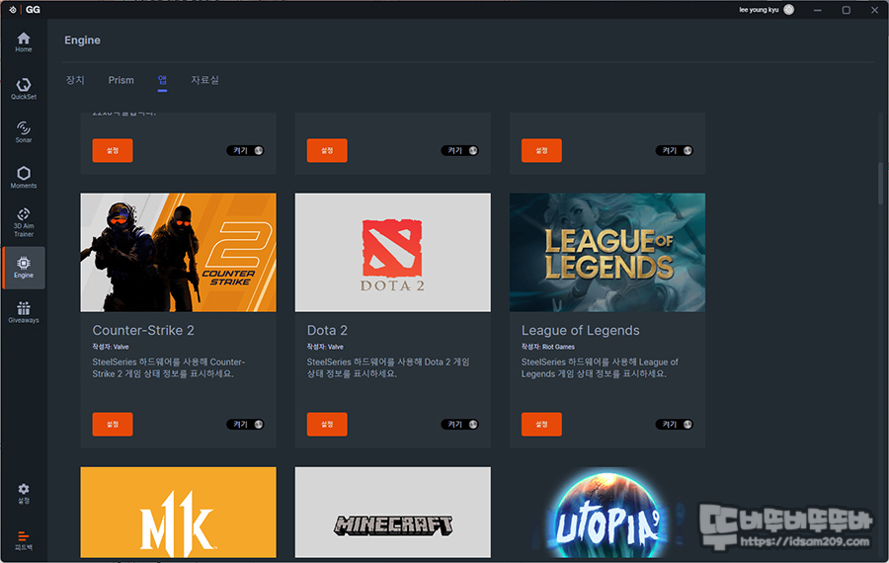Open 설정 for Dota 2

[327, 424]
